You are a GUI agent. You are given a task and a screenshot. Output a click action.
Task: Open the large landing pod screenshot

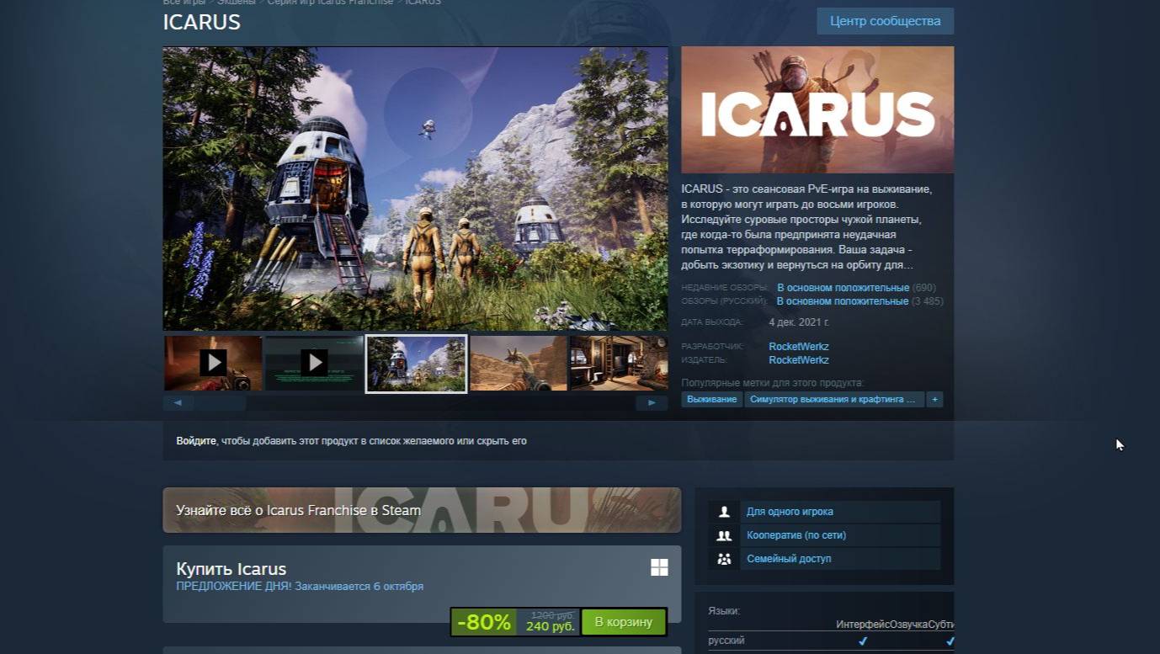tap(415, 189)
